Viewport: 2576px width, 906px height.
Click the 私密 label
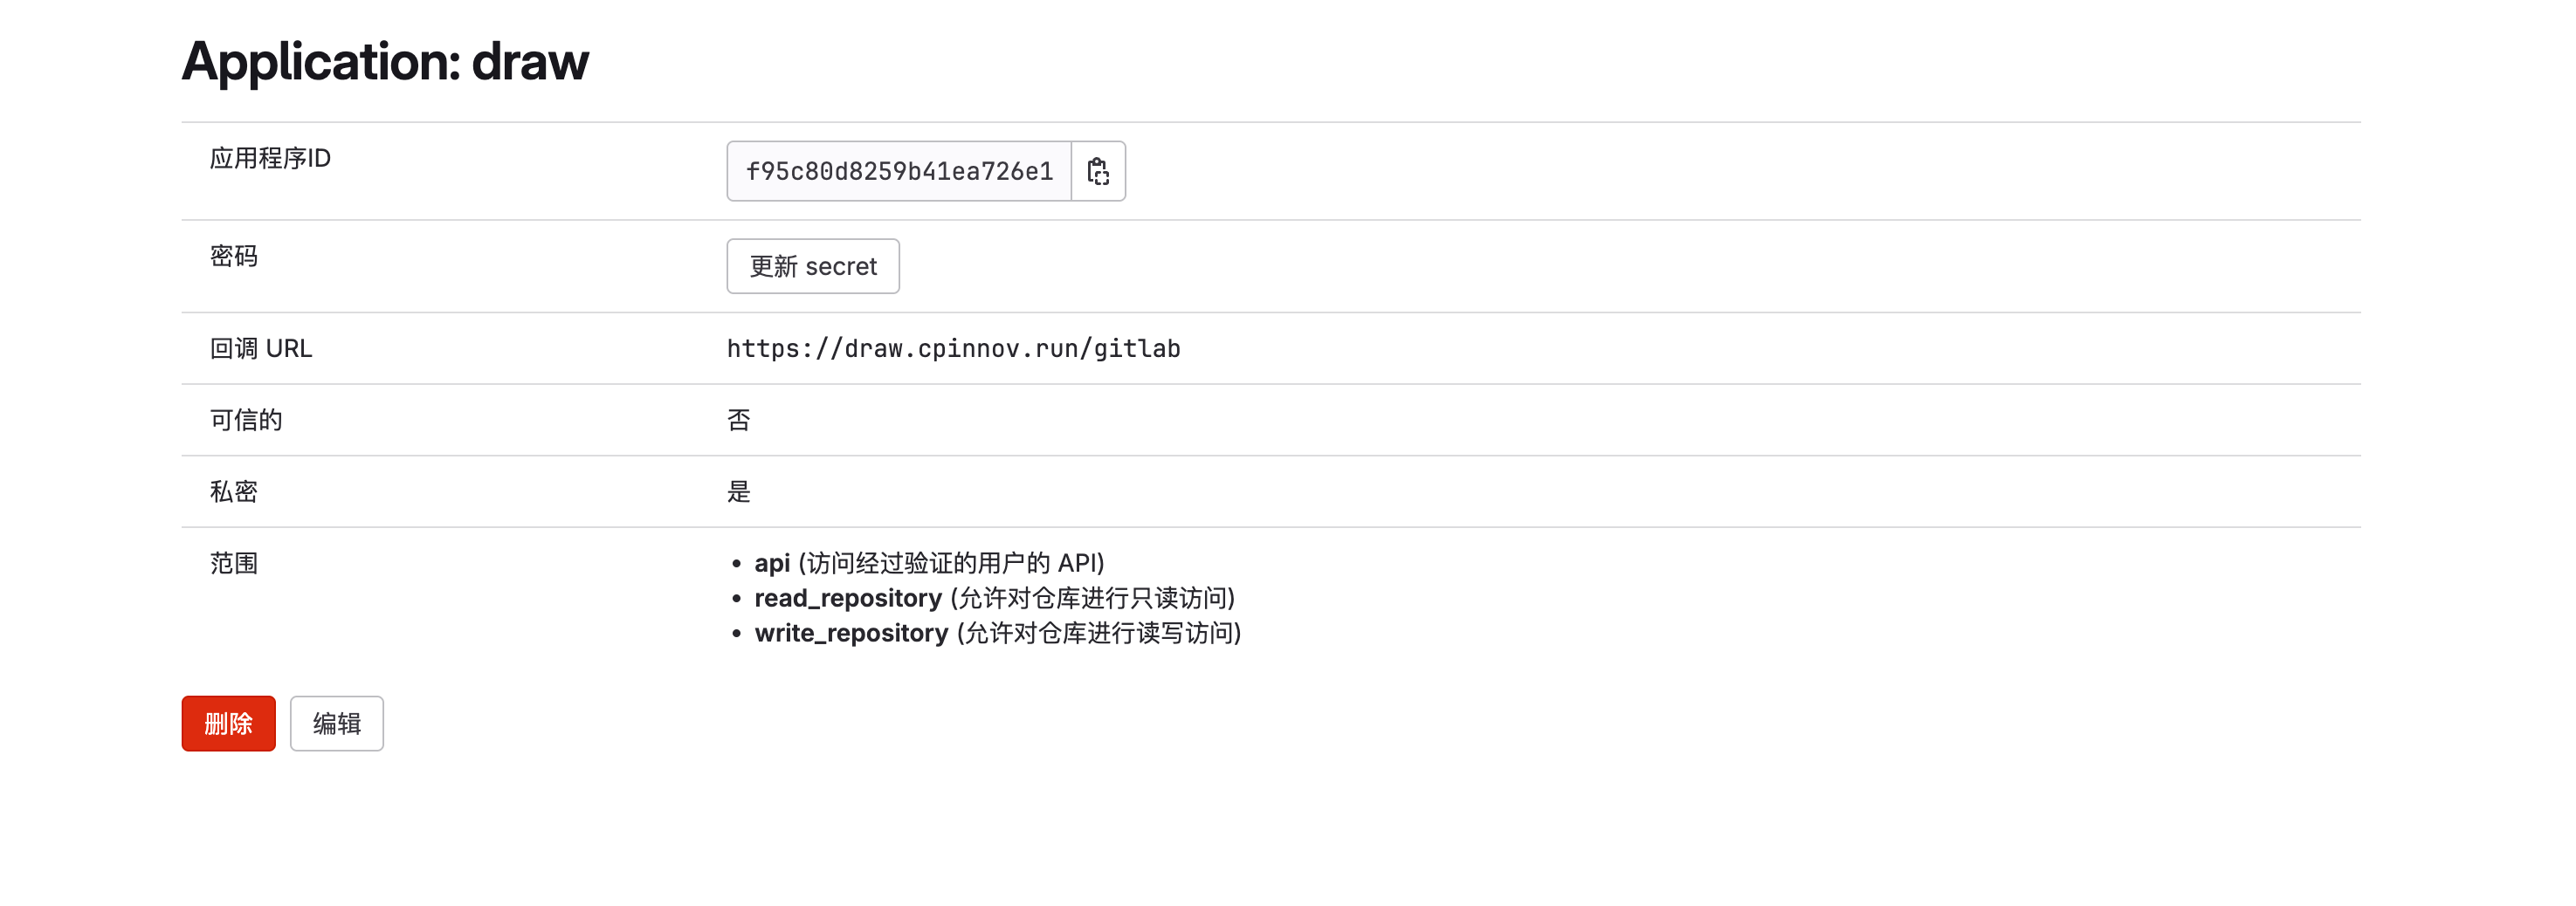pos(234,491)
